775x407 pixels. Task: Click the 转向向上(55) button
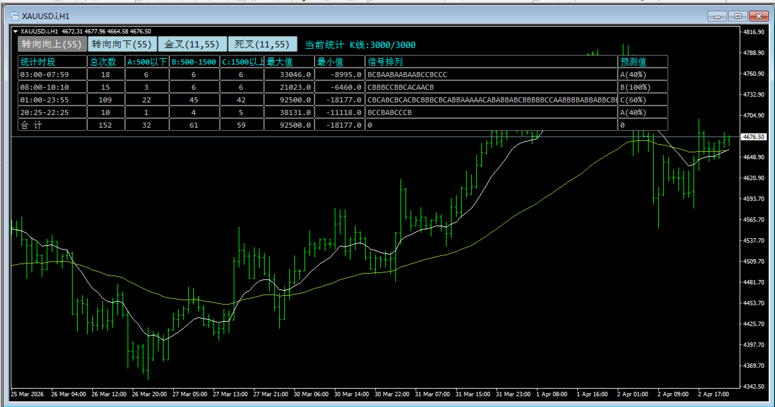(x=52, y=44)
